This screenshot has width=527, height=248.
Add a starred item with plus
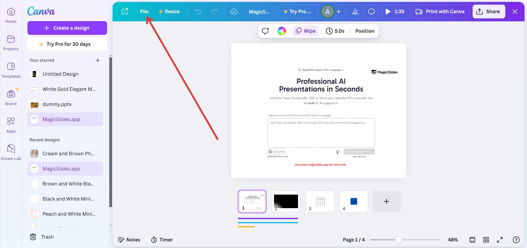[x=98, y=60]
